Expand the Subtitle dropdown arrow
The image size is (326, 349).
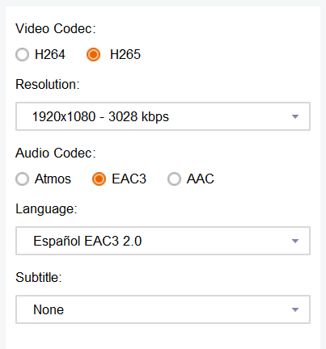(295, 309)
